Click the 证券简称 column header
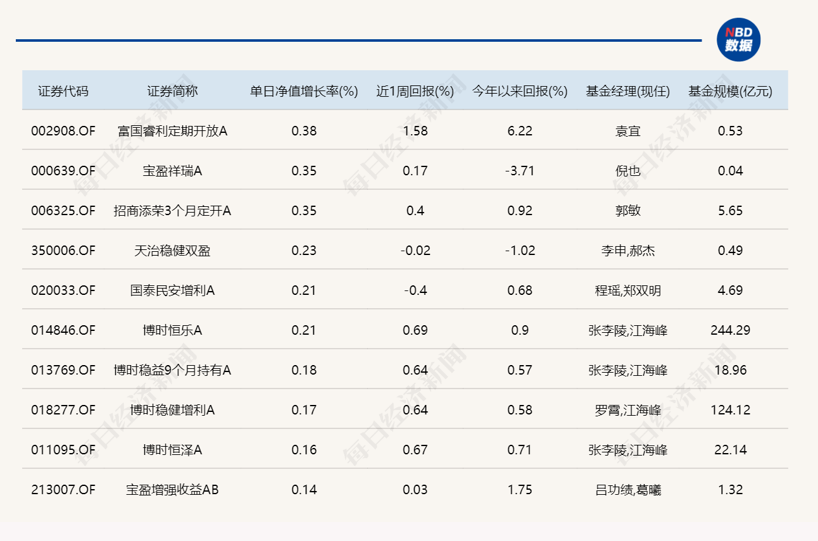This screenshot has width=818, height=541. [172, 91]
